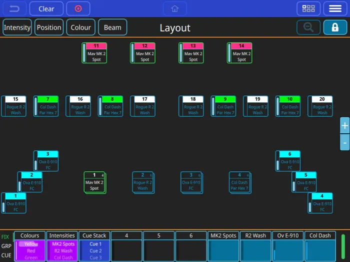Click the GRP row label
The image size is (350, 262).
pyautogui.click(x=6, y=246)
